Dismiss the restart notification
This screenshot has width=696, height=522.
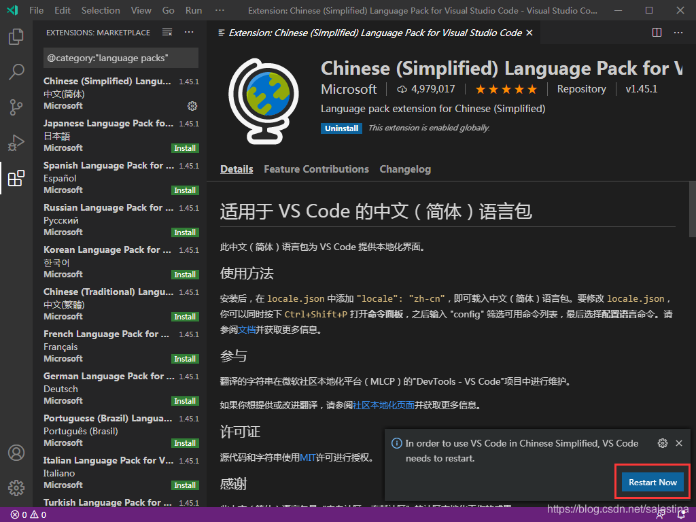click(679, 443)
